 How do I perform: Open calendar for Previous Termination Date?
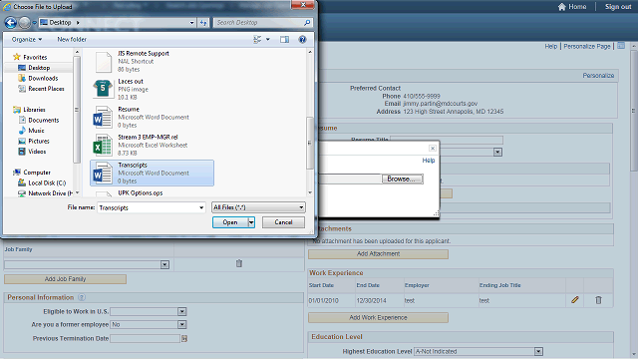(x=184, y=339)
